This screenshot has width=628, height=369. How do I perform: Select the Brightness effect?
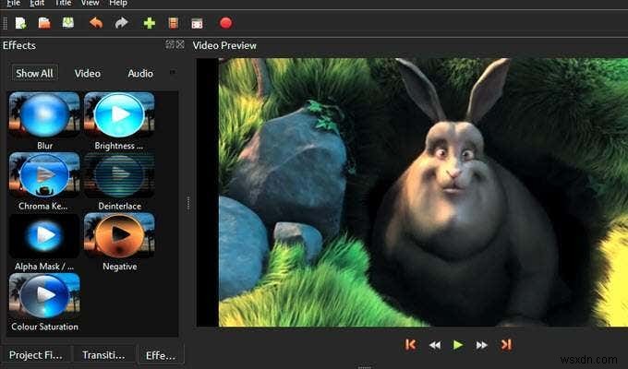[x=119, y=121]
